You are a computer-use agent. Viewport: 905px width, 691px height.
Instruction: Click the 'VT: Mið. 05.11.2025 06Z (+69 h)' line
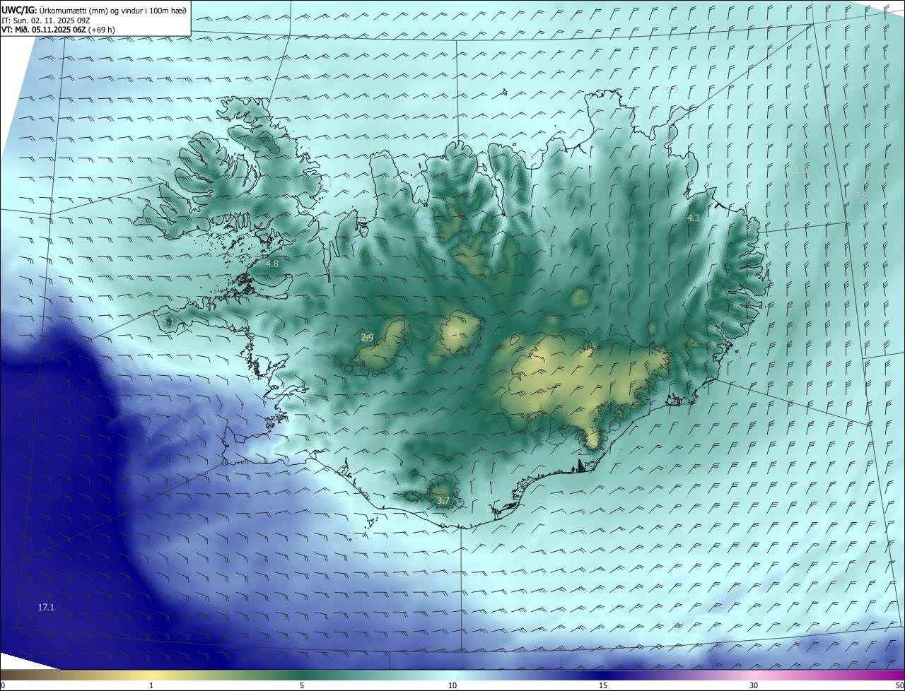(58, 30)
